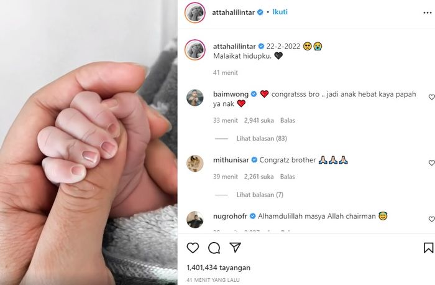Open the comment bubble icon
The image size is (435, 285).
[x=214, y=248]
